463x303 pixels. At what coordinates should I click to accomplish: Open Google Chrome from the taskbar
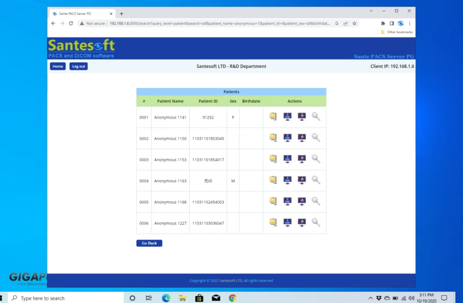[232, 298]
